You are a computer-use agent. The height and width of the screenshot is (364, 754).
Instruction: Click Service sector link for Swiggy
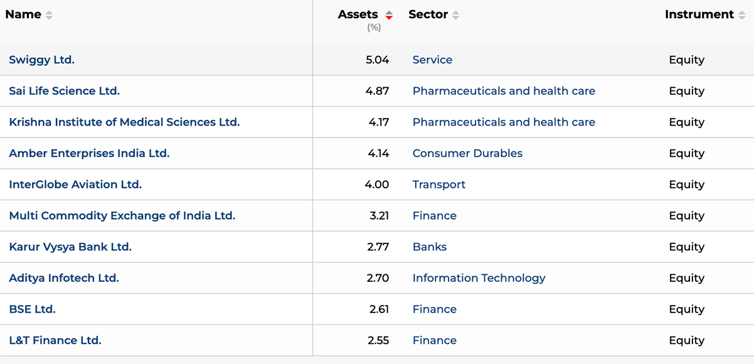click(432, 60)
